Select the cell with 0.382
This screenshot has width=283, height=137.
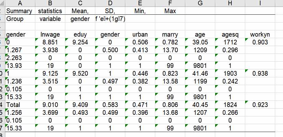(140, 81)
